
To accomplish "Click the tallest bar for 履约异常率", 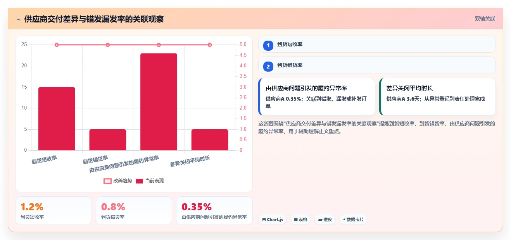I will tap(159, 102).
